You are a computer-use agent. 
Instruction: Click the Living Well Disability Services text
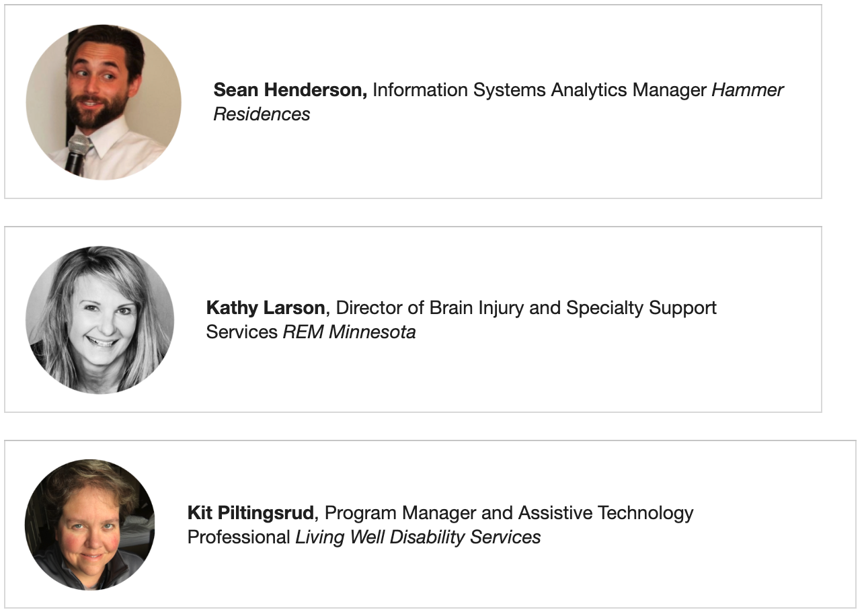tap(418, 537)
